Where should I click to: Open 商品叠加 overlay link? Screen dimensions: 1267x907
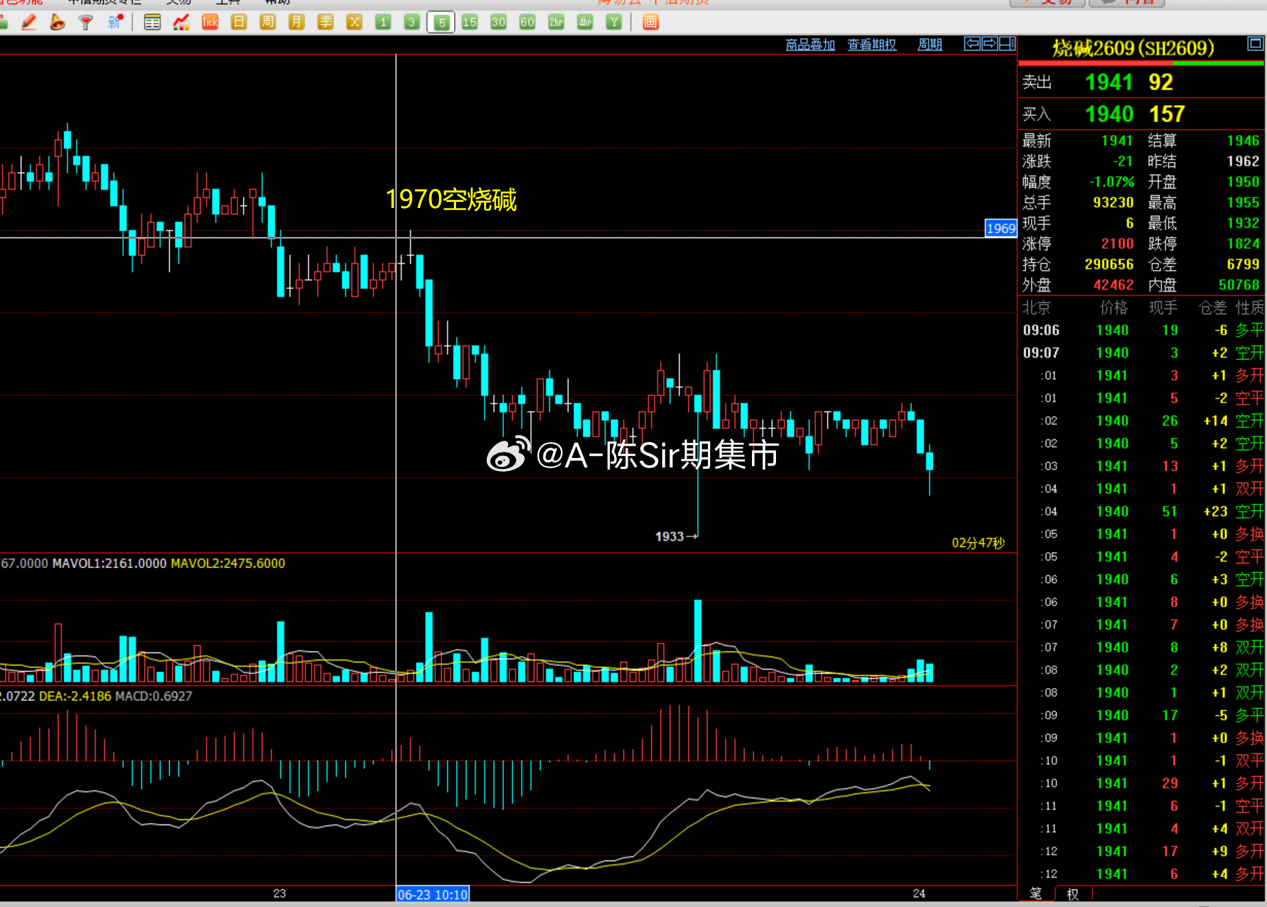tap(810, 45)
